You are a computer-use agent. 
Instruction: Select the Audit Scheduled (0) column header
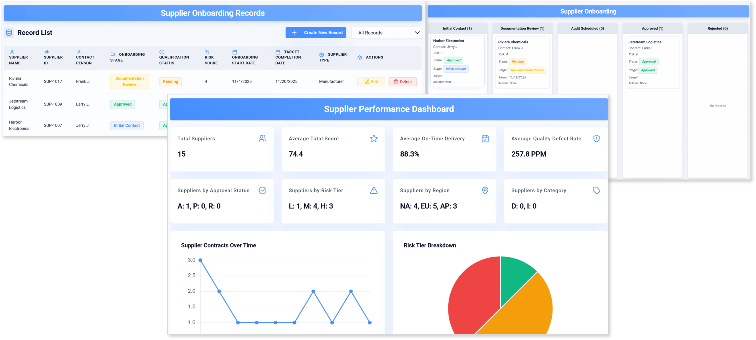(x=587, y=28)
